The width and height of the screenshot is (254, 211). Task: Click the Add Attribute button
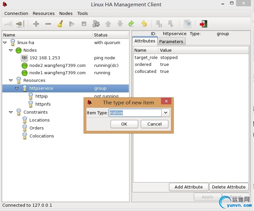point(189,187)
